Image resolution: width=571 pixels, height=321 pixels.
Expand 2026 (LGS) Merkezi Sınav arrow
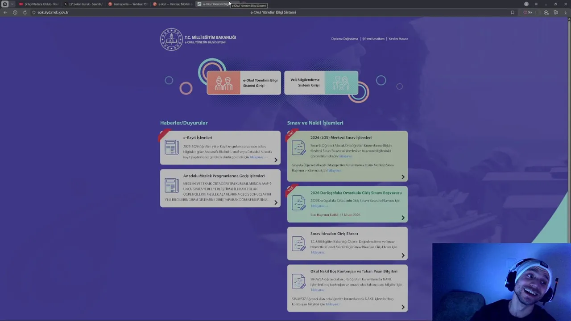coord(403,177)
